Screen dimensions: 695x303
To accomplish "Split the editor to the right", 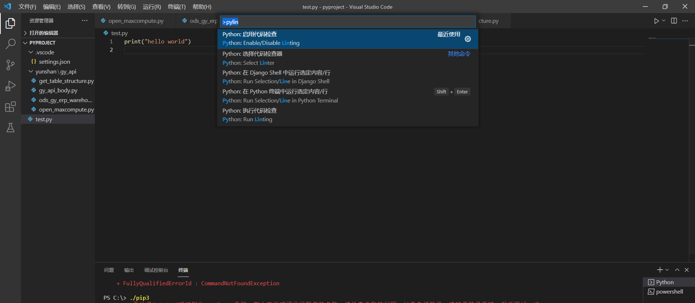I will (674, 21).
